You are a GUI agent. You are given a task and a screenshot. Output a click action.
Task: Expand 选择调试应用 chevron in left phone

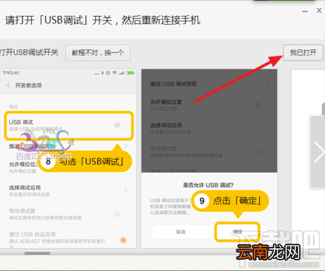[126, 190]
